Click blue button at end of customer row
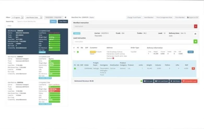This screenshot has width=204, height=129. click(190, 52)
